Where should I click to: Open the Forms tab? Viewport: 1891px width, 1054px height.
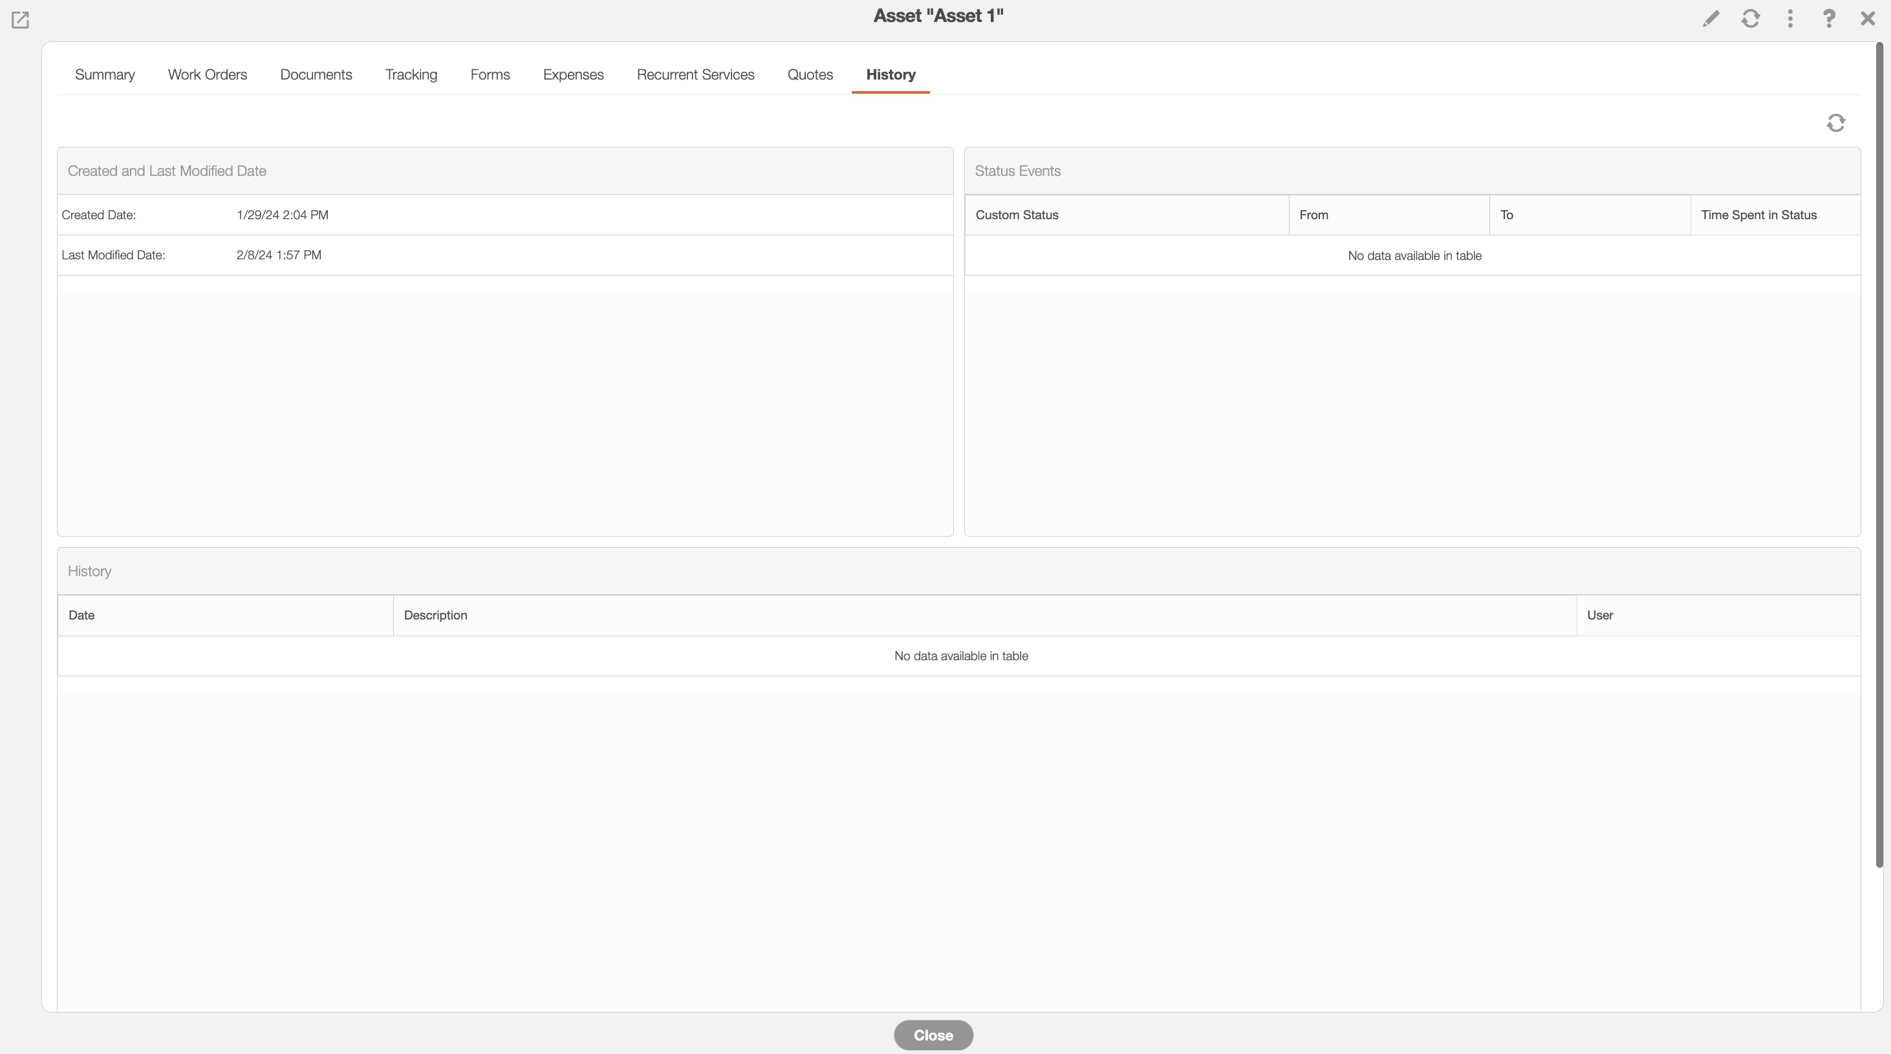(x=490, y=75)
